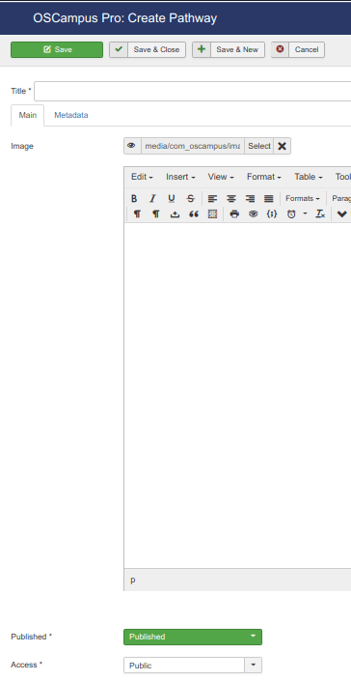Print the editor content
Image resolution: width=351 pixels, height=681 pixels.
point(234,213)
